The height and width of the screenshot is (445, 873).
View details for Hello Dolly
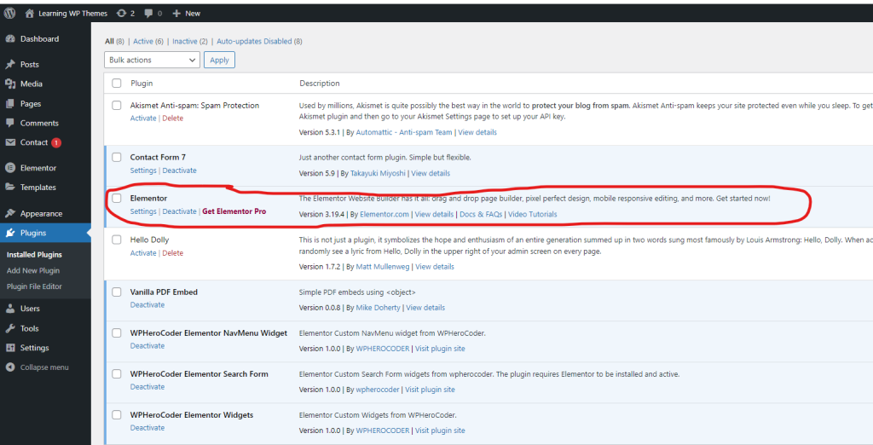(435, 267)
